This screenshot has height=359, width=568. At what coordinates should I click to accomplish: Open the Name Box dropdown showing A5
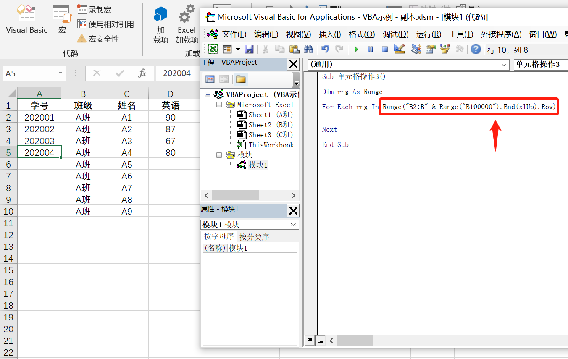pos(60,73)
